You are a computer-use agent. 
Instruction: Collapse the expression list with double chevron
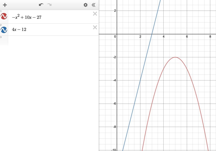[x=93, y=5]
